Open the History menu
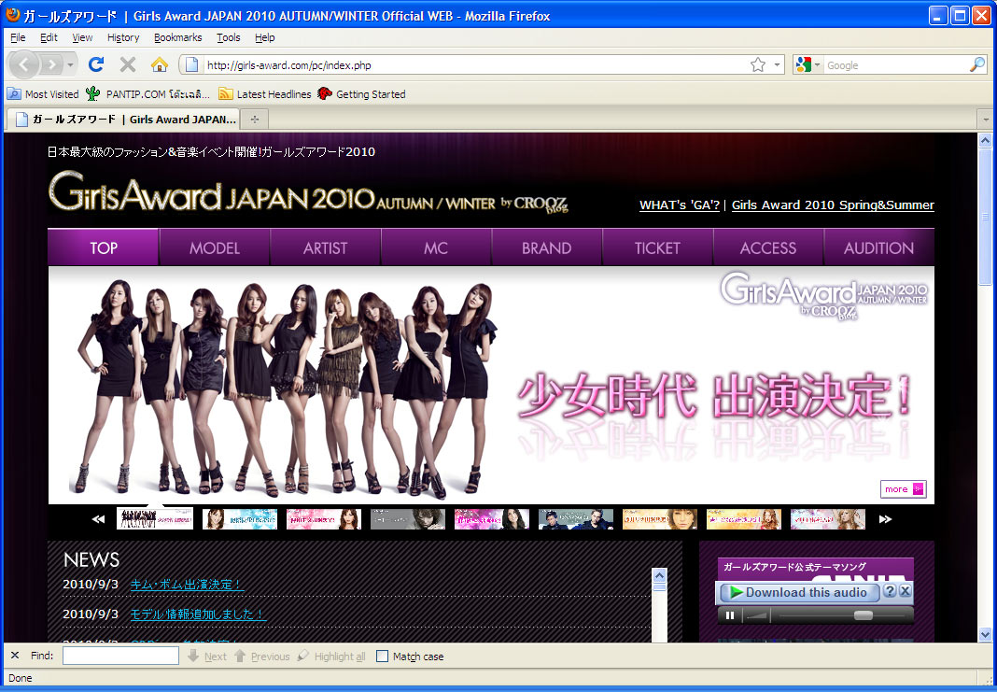This screenshot has height=692, width=997. point(123,37)
